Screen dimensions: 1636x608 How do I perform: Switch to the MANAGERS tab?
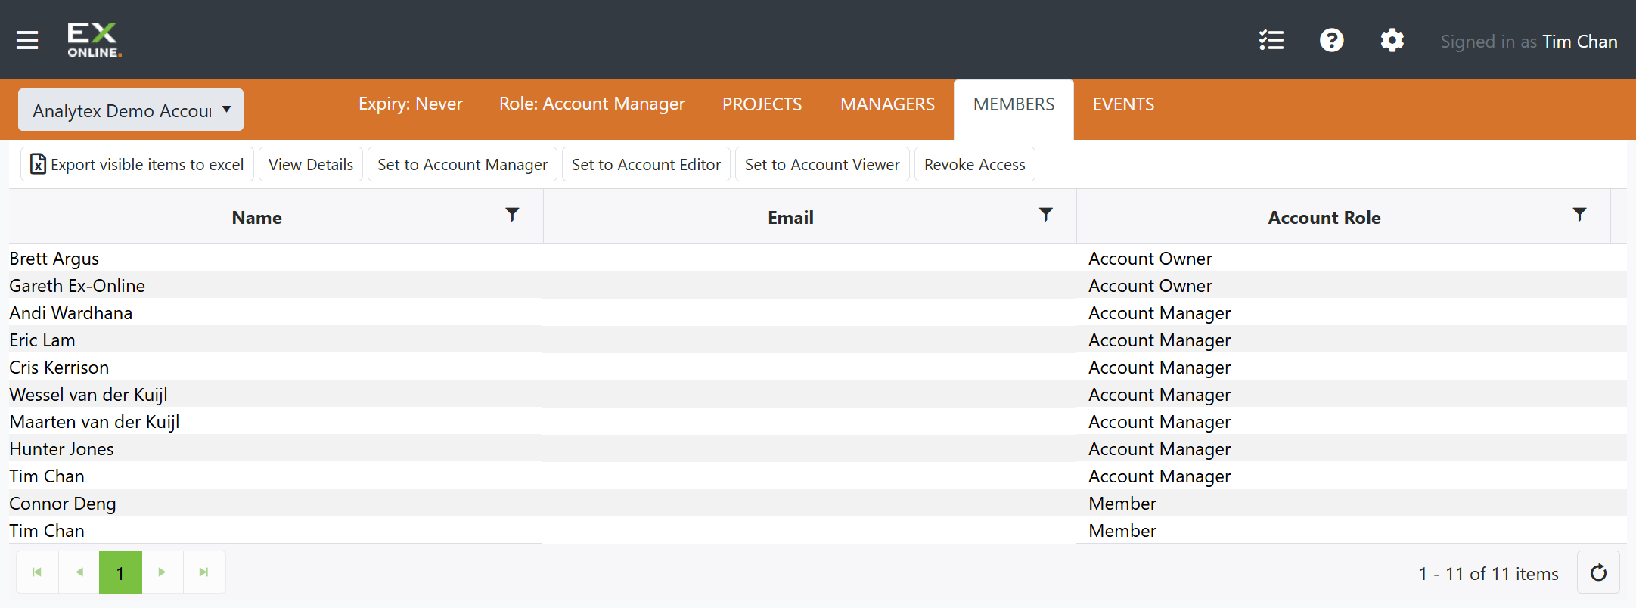click(x=887, y=104)
